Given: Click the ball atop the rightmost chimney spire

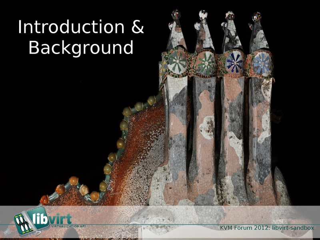Looking at the screenshot, I should pos(256,16).
